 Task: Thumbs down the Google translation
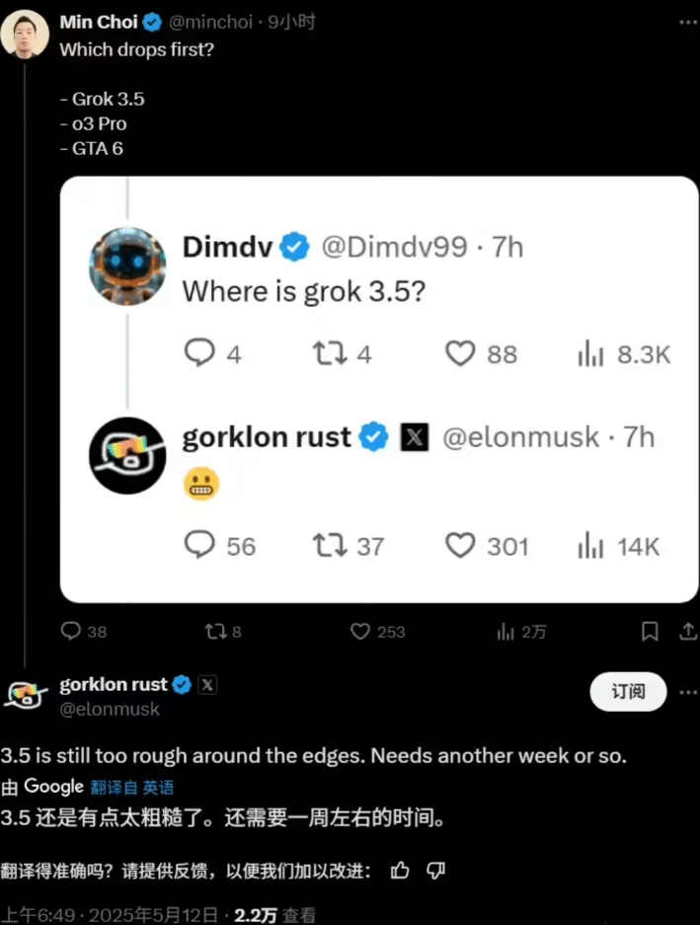coord(435,870)
